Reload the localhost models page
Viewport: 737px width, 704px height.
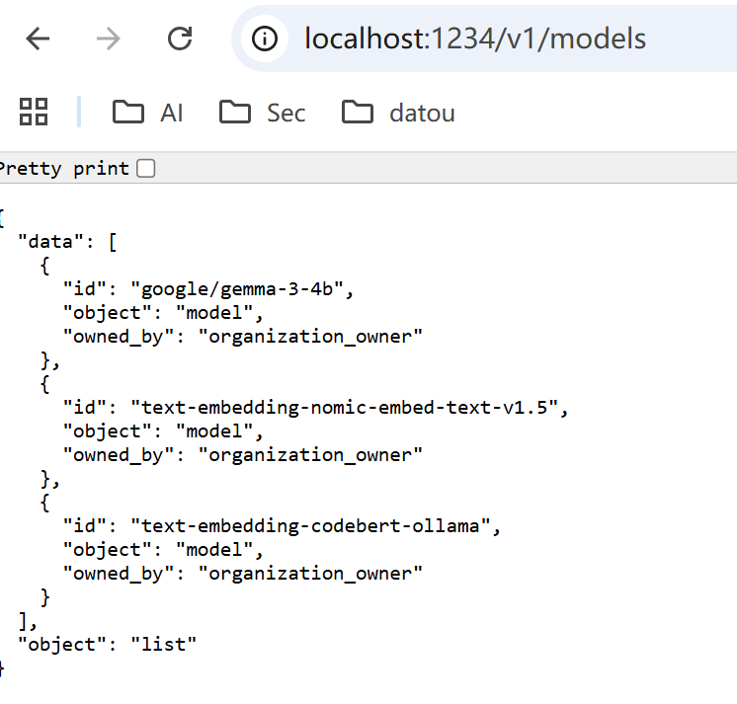coord(180,39)
